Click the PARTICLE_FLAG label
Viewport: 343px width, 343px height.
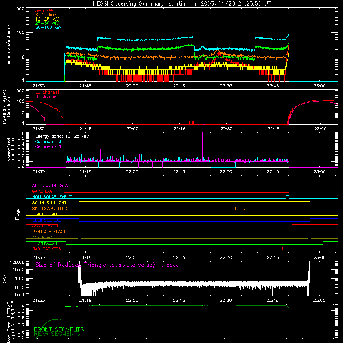click(x=48, y=232)
